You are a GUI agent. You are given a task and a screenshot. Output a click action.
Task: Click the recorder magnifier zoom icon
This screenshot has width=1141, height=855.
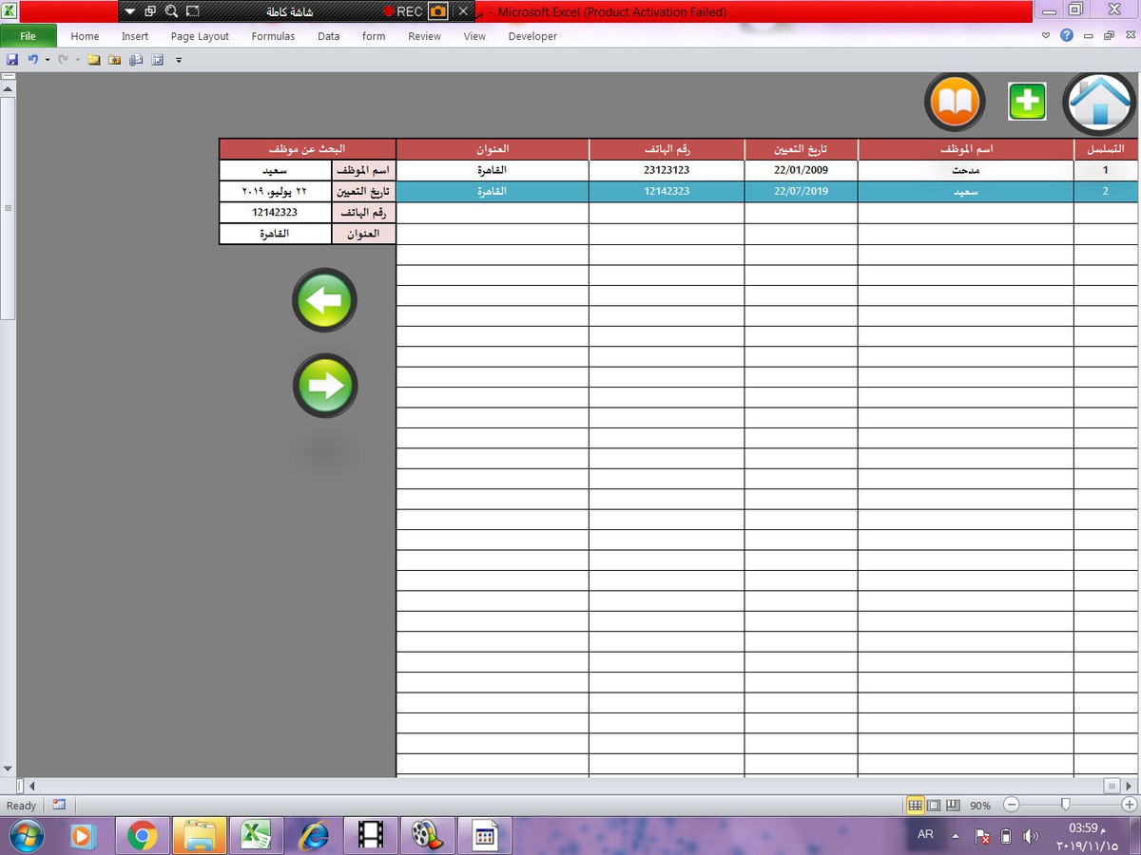(171, 11)
